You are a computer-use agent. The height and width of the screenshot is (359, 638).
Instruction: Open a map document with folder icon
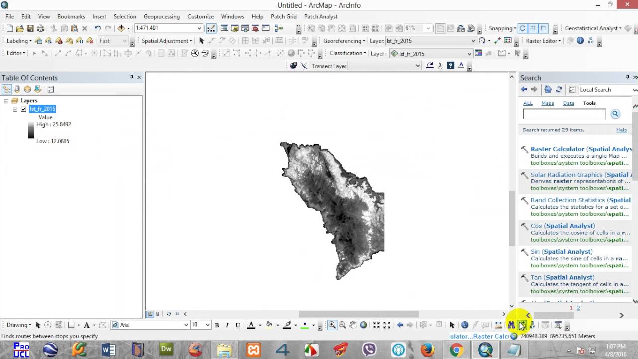coord(20,28)
